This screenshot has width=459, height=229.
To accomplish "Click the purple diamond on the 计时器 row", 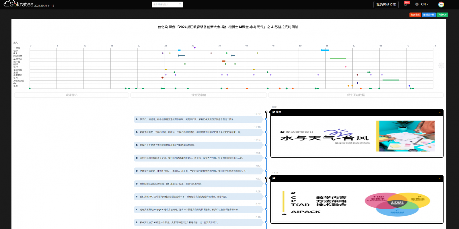I will [195, 48].
